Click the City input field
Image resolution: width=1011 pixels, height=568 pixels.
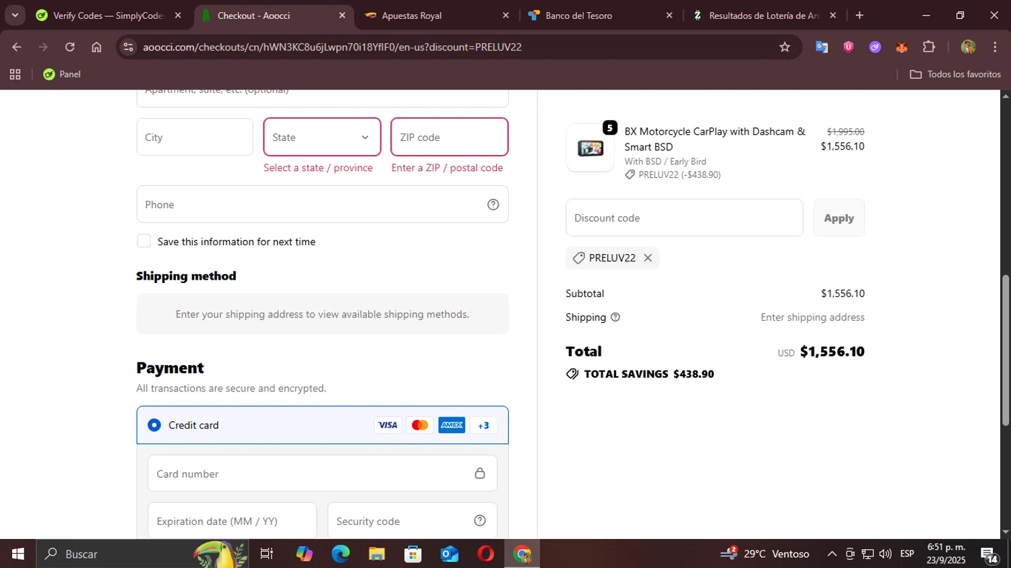(x=195, y=137)
